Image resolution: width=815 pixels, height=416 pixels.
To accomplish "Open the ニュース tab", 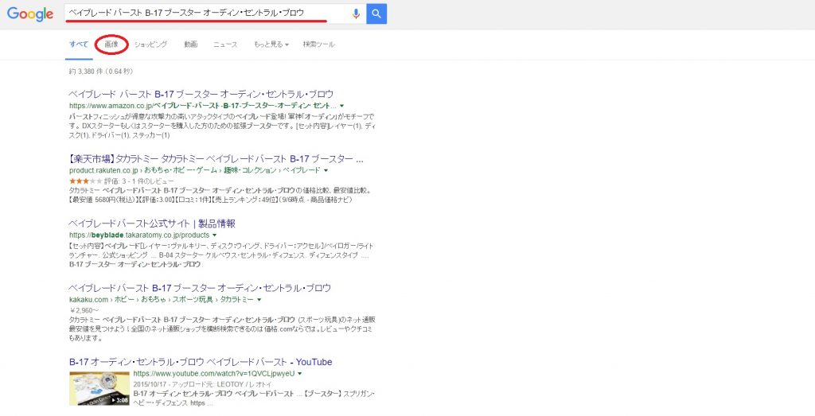I will 225,45.
